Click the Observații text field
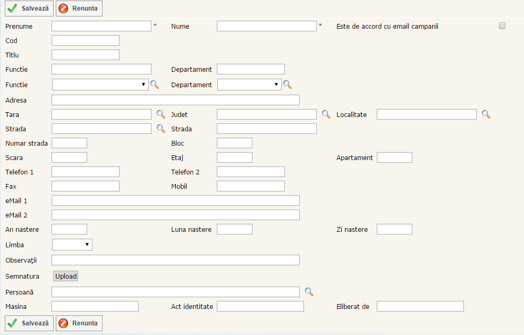This screenshot has height=335, width=524. (175, 260)
